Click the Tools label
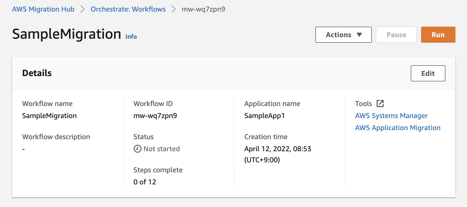Screen dimensions: 467x207 pyautogui.click(x=363, y=103)
